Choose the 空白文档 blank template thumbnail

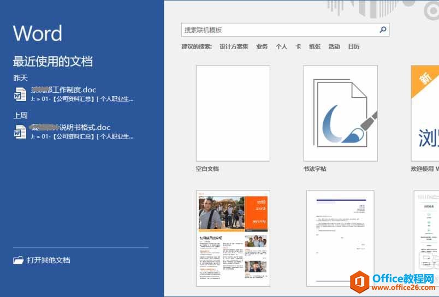[x=233, y=113]
